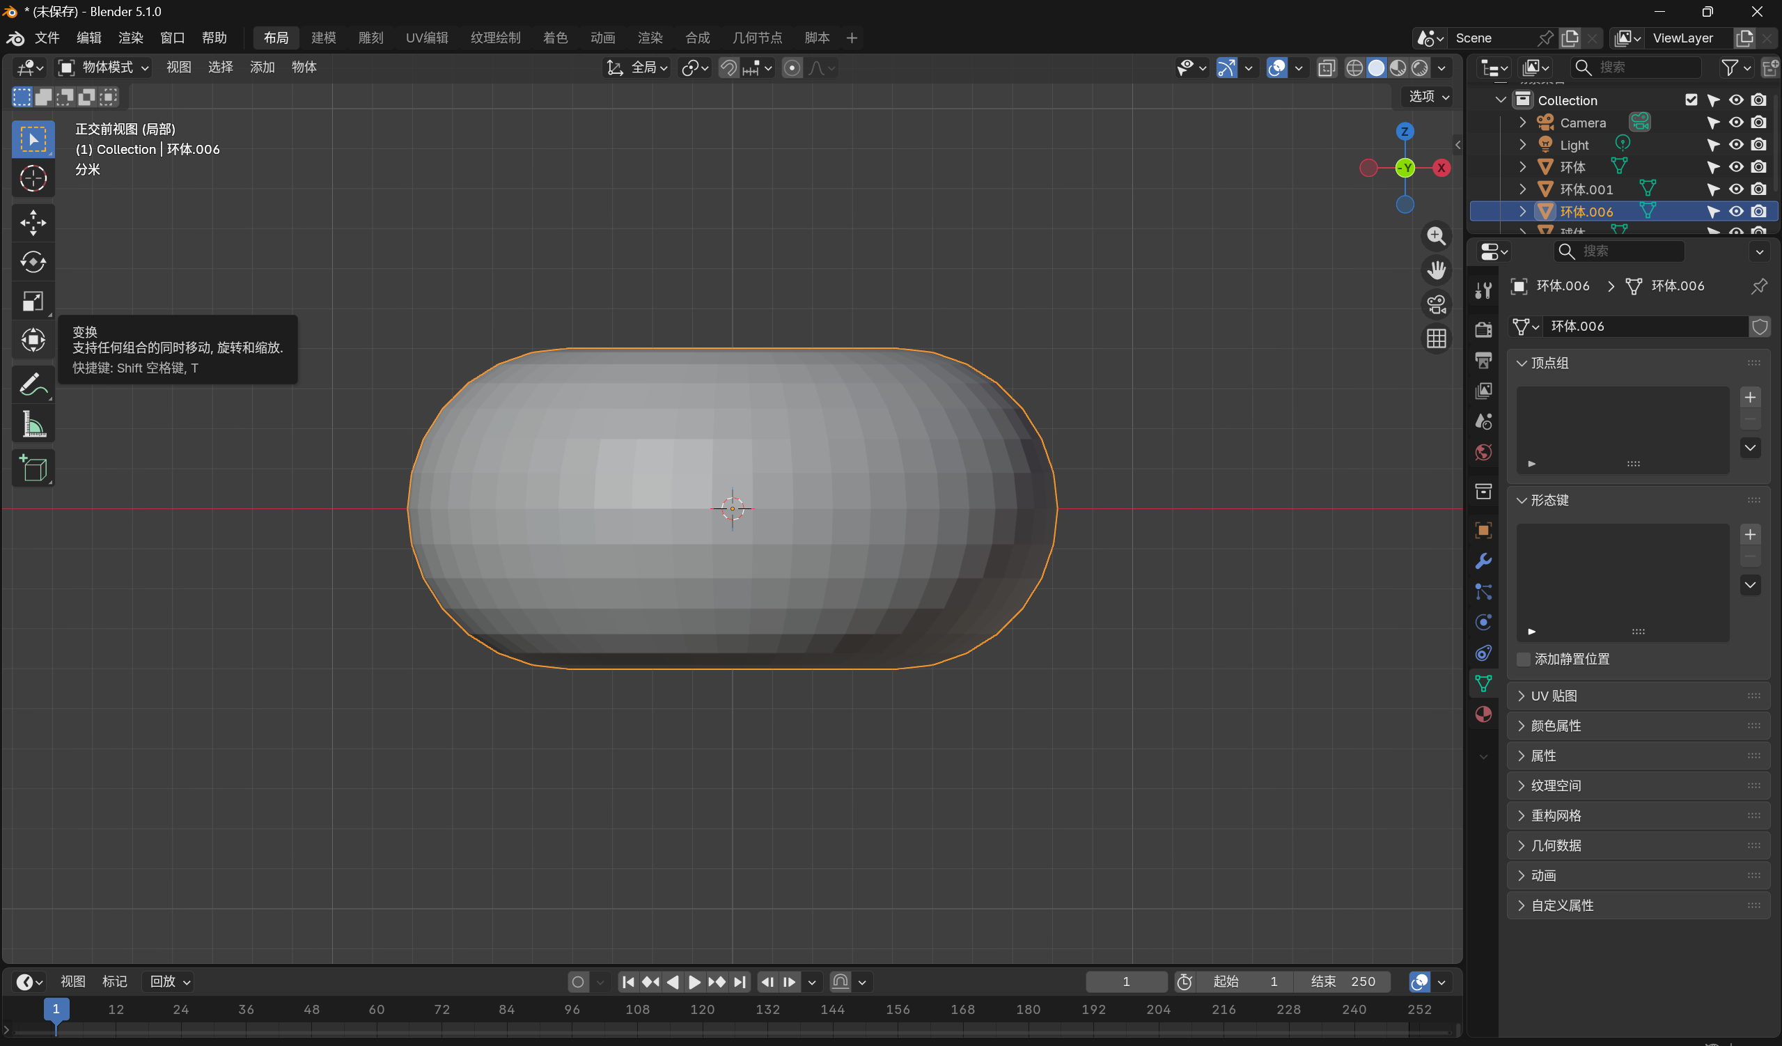Open the 编辑 menu
The height and width of the screenshot is (1046, 1782).
pos(88,38)
